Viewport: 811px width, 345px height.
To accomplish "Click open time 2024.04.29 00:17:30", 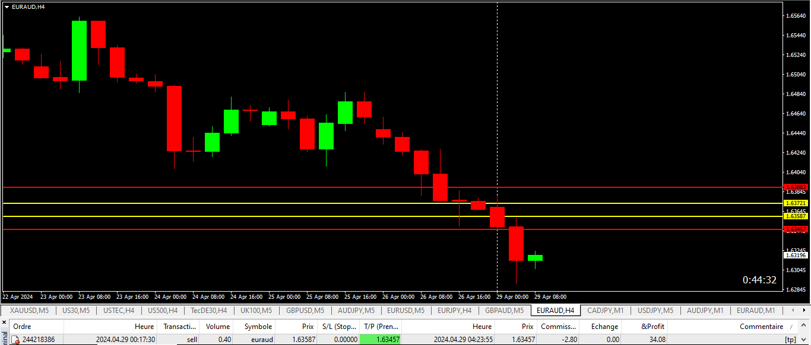I will (126, 340).
